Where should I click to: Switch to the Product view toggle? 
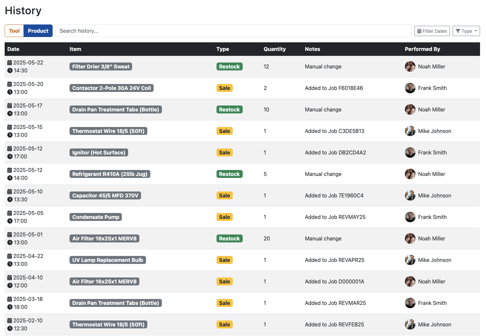(x=38, y=31)
